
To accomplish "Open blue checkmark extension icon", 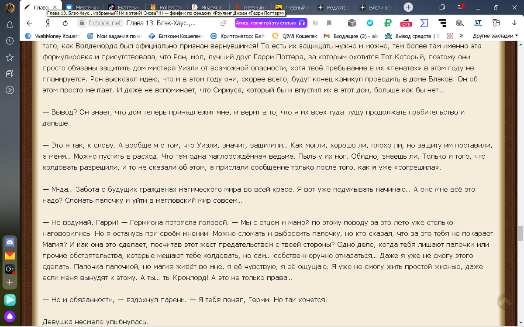I will [x=370, y=23].
